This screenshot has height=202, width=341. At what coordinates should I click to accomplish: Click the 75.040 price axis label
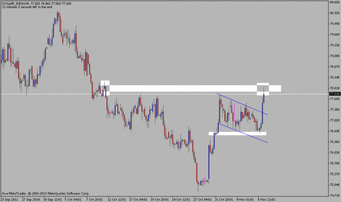coord(335,185)
